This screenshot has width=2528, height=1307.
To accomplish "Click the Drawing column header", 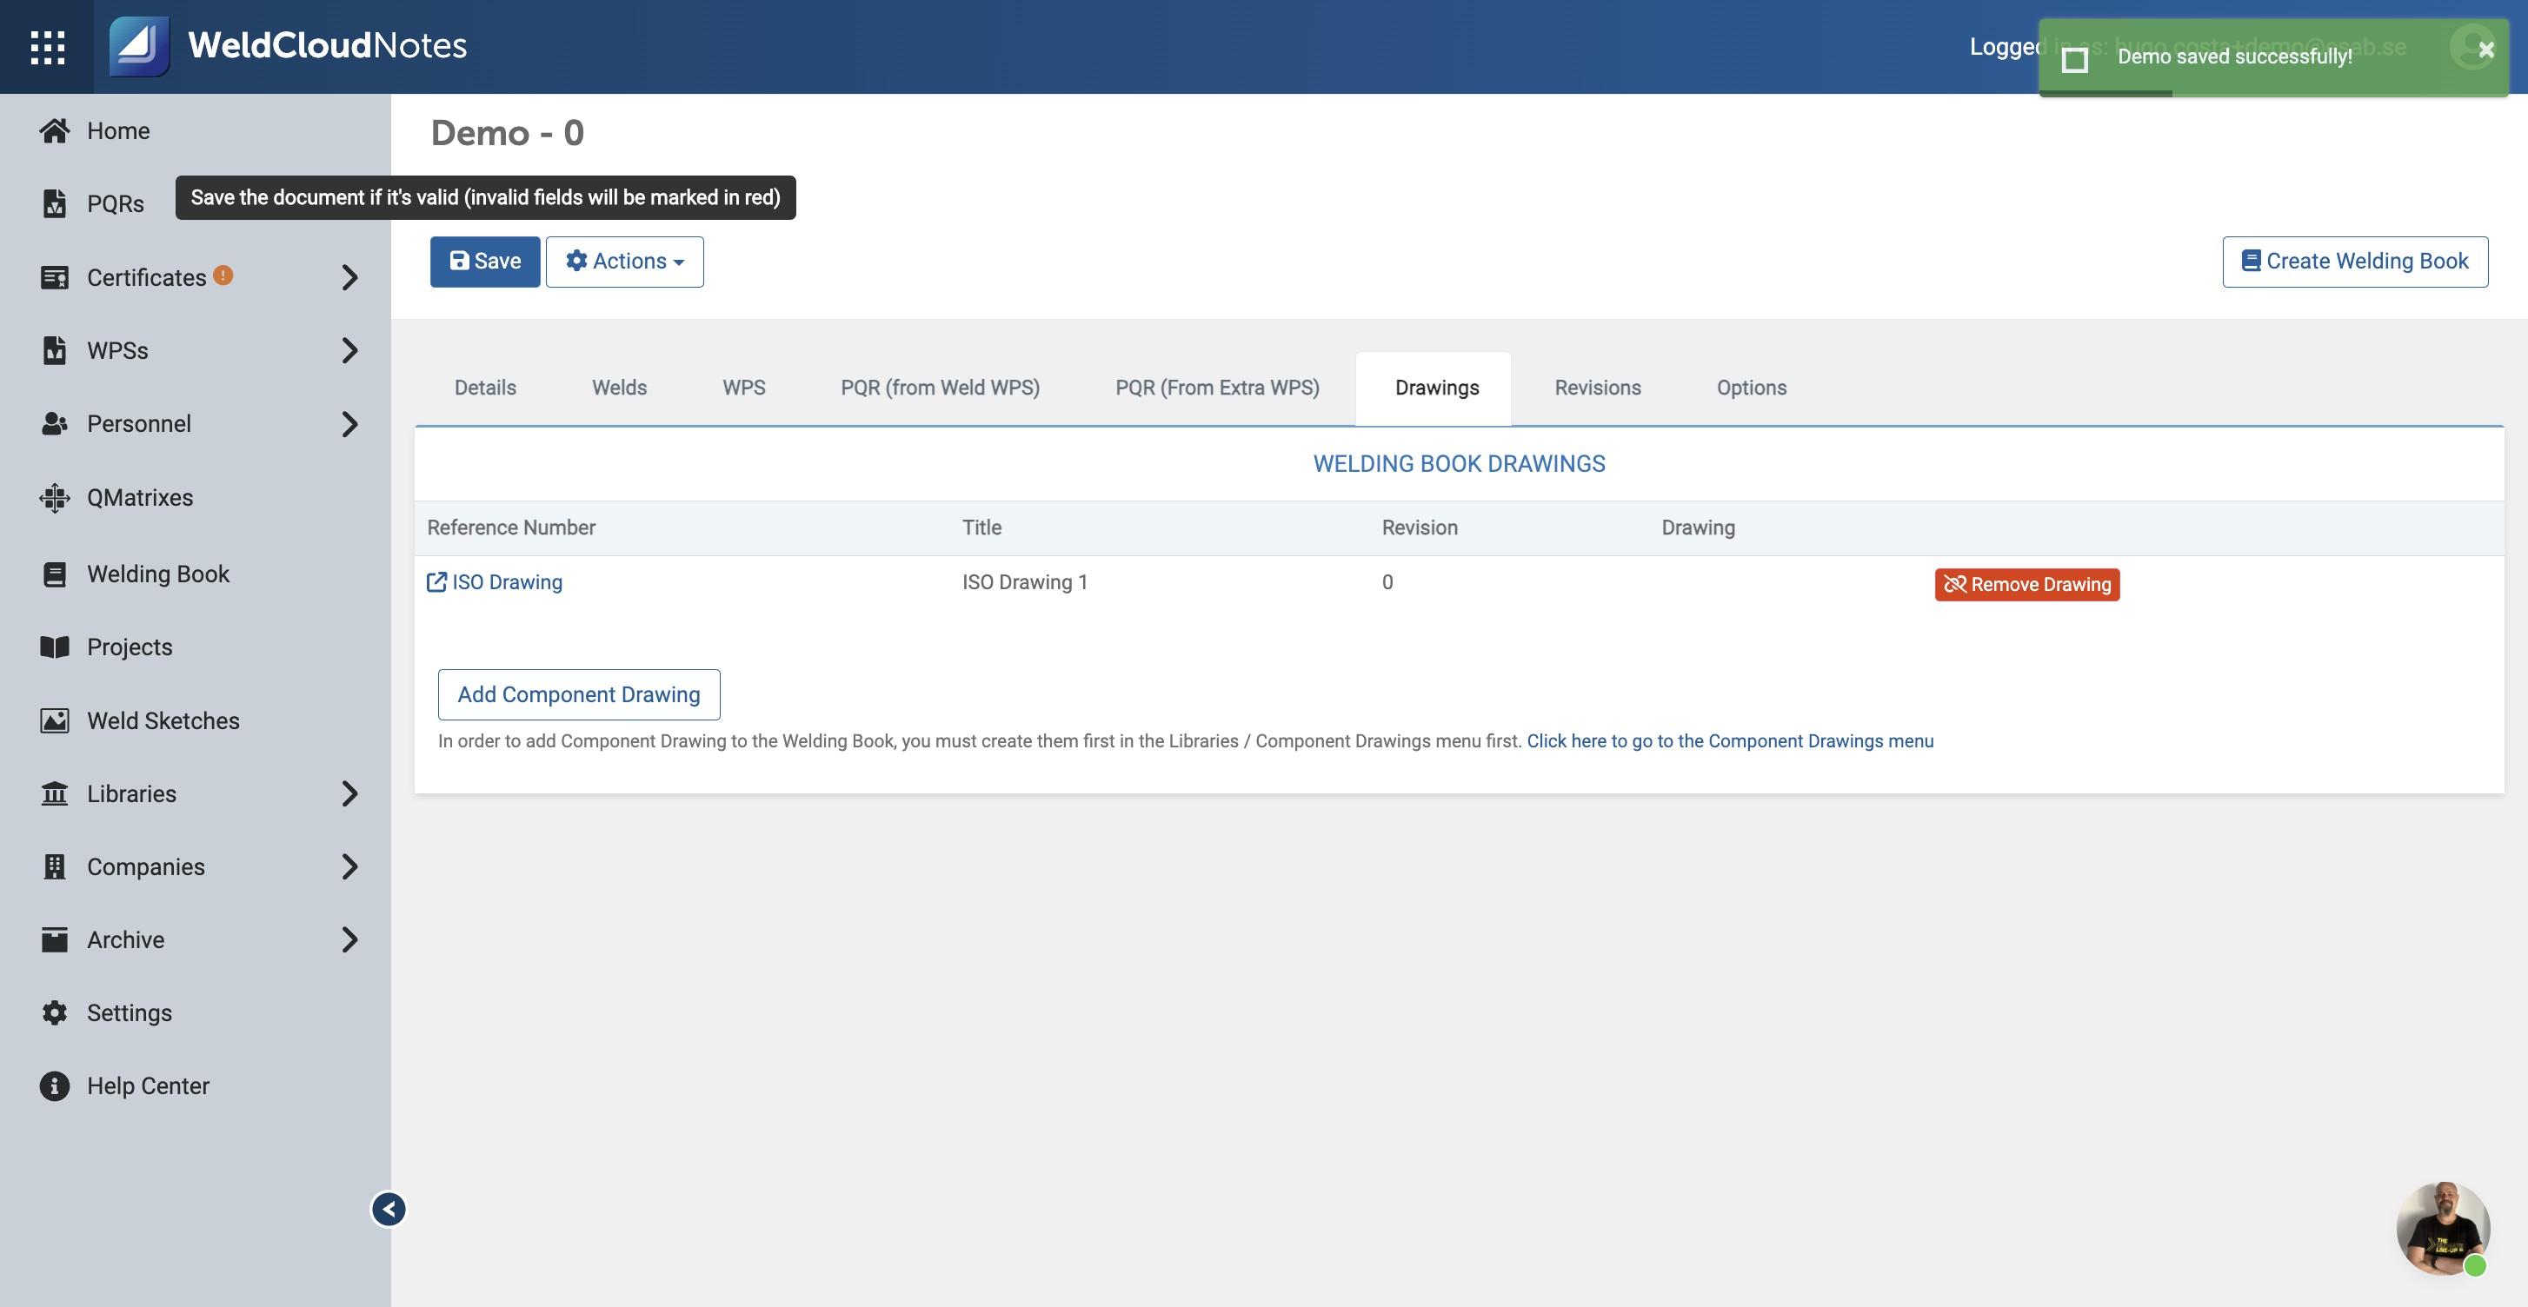I will (1698, 527).
